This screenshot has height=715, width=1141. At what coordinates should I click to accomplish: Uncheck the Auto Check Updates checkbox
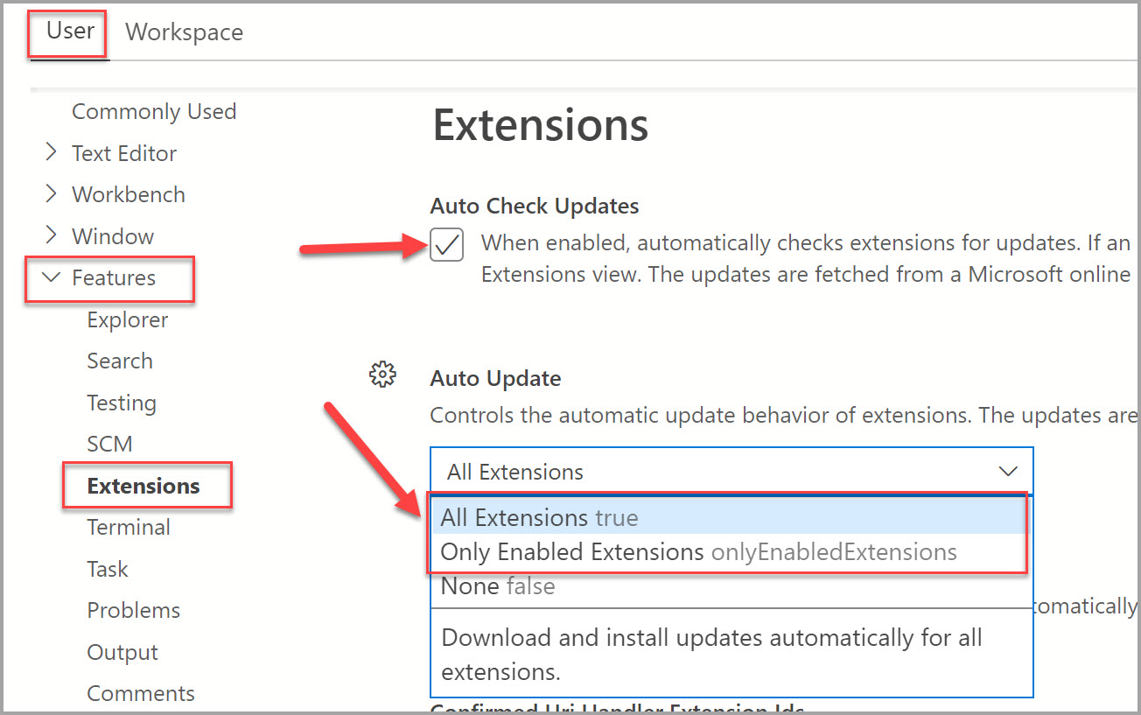(447, 246)
